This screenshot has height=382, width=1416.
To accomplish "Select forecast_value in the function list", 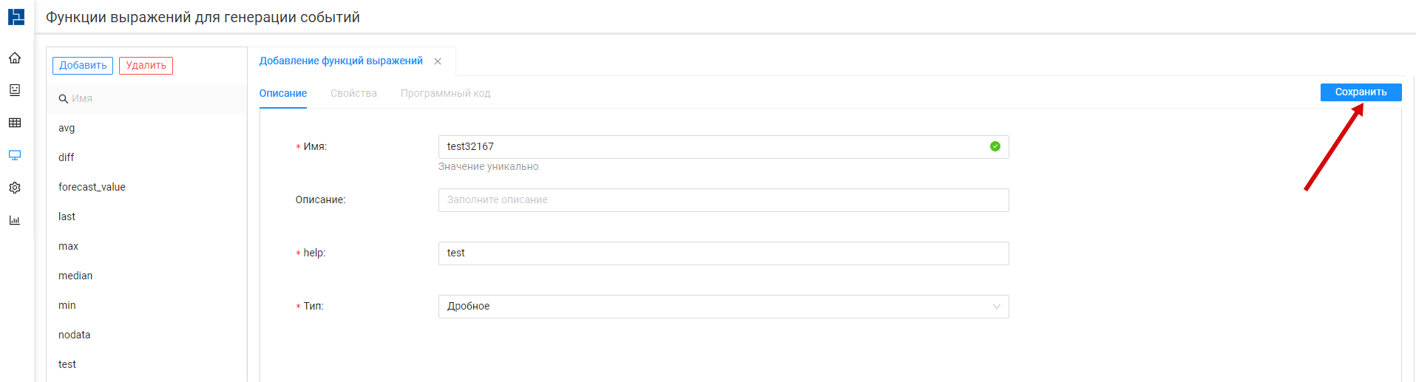I will 92,187.
